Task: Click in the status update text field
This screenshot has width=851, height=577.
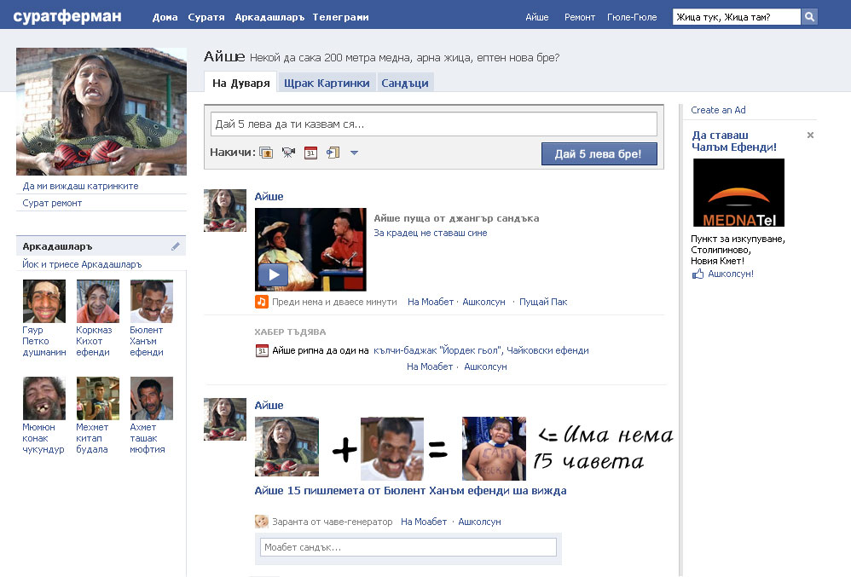Action: (434, 124)
